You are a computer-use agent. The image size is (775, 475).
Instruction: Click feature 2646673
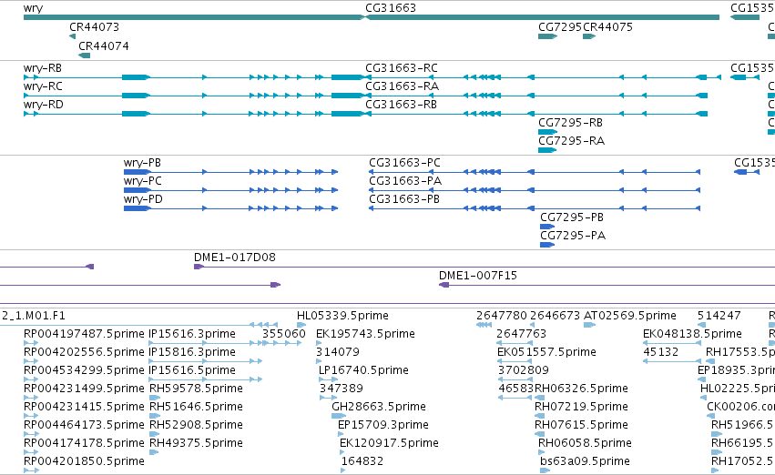555,316
